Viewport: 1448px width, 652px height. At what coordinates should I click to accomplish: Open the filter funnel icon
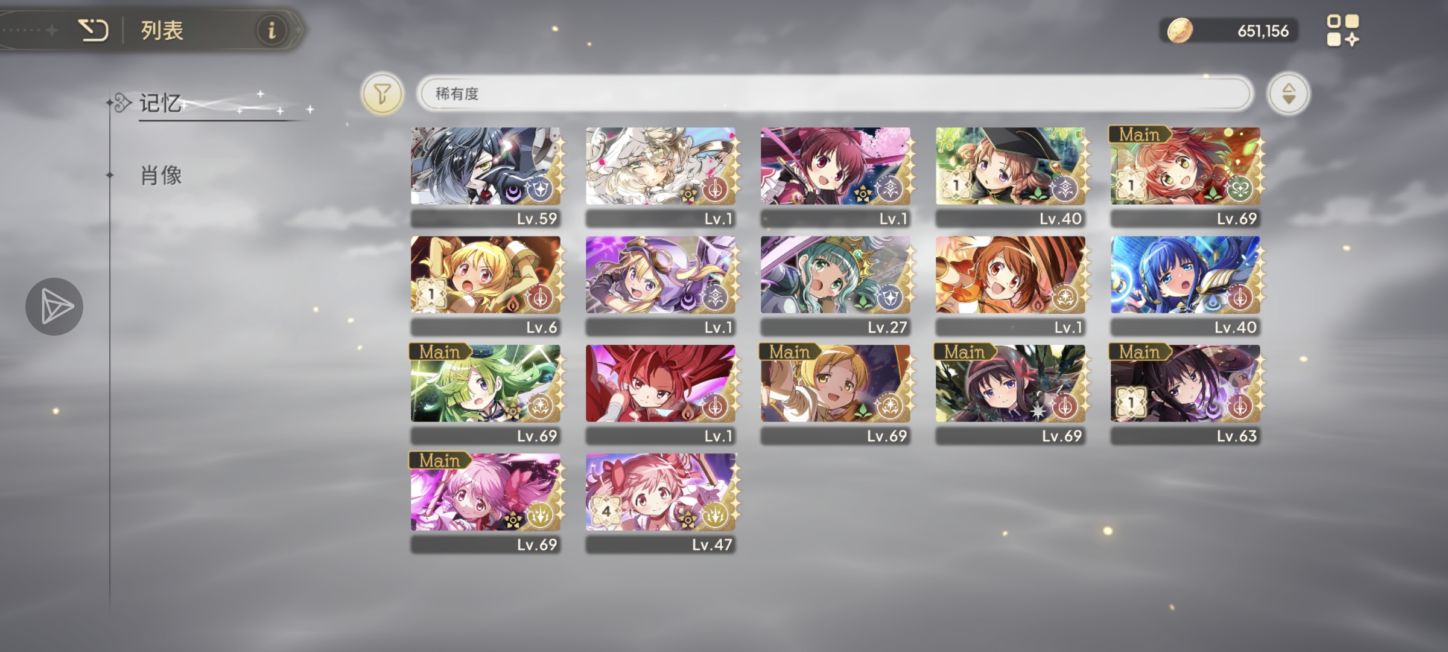(382, 94)
